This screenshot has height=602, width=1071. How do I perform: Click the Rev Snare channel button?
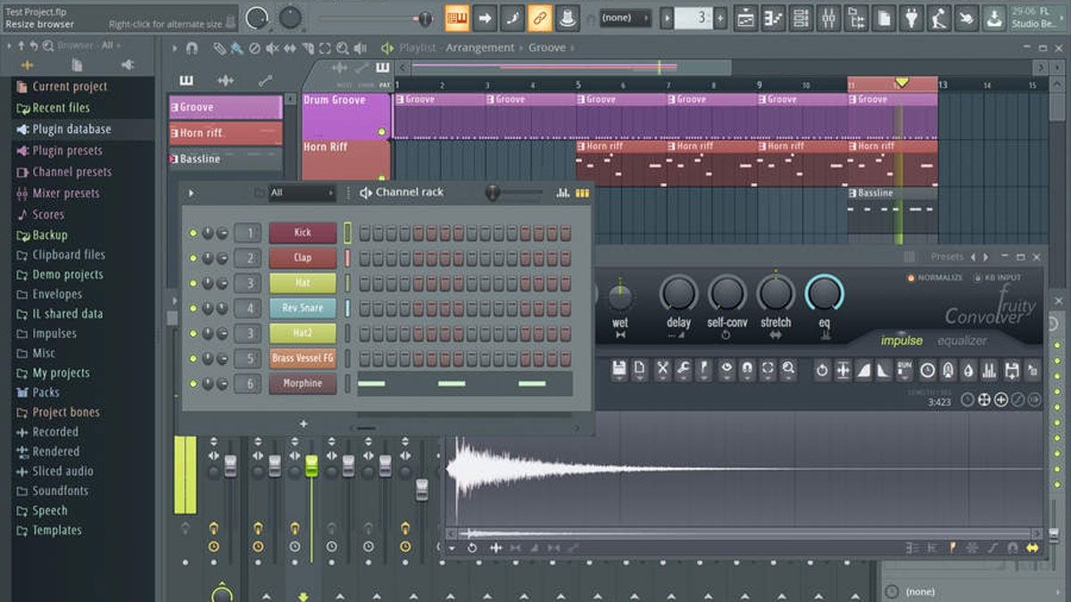pyautogui.click(x=303, y=309)
